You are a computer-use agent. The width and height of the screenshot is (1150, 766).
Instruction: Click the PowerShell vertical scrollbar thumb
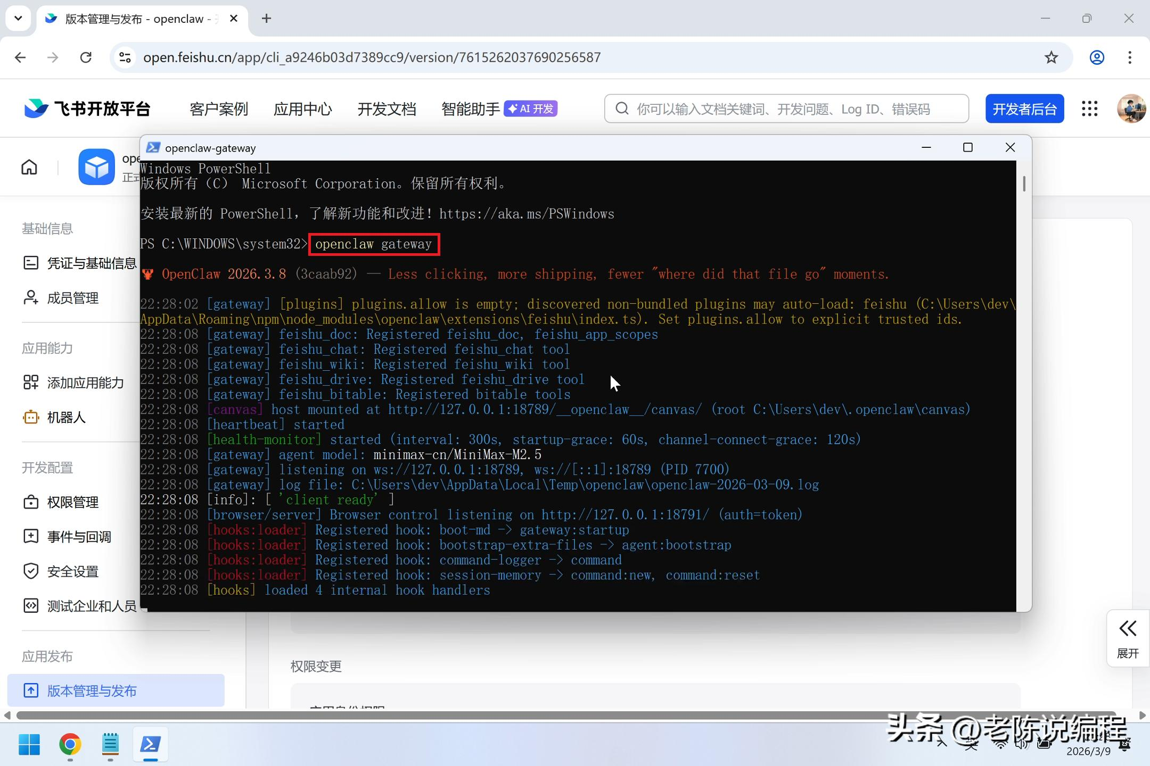pos(1024,184)
